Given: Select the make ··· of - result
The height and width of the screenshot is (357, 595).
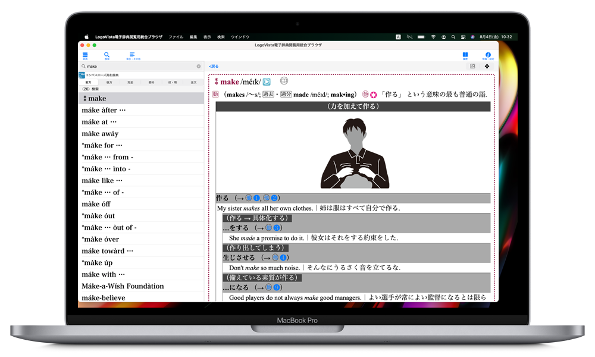Looking at the screenshot, I should tap(141, 192).
